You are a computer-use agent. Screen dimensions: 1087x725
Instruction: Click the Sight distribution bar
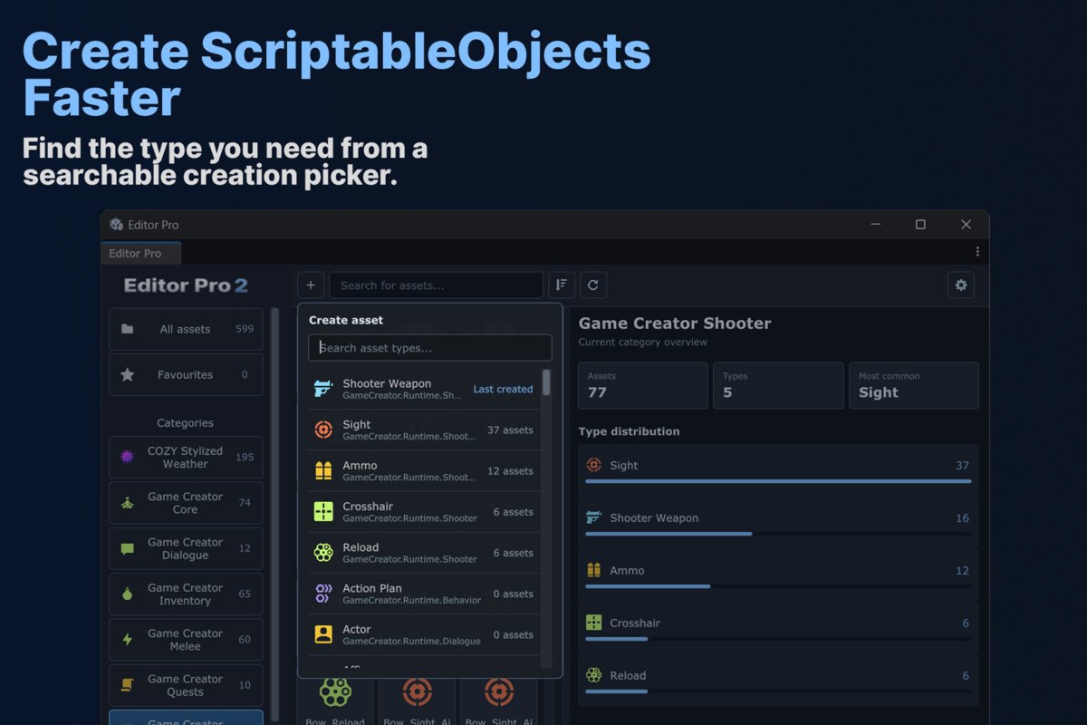click(x=778, y=481)
